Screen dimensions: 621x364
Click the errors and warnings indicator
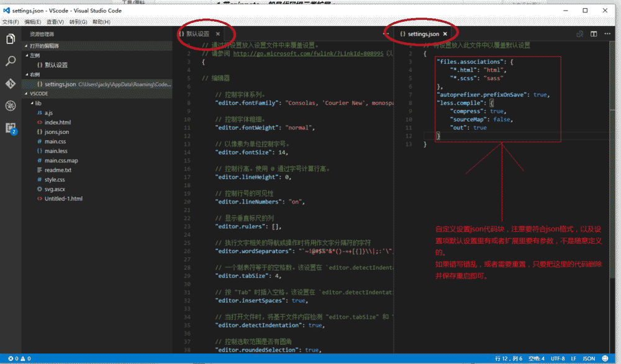click(x=12, y=358)
